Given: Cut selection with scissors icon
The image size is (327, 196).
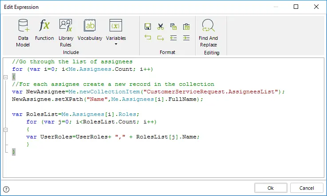Looking at the screenshot, I should point(160,27).
